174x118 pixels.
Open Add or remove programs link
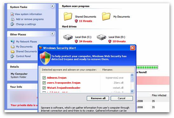30,19
